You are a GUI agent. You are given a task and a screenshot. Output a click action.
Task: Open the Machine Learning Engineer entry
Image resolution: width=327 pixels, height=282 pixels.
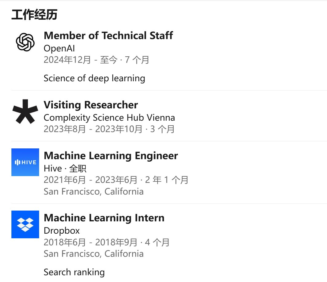tap(111, 155)
